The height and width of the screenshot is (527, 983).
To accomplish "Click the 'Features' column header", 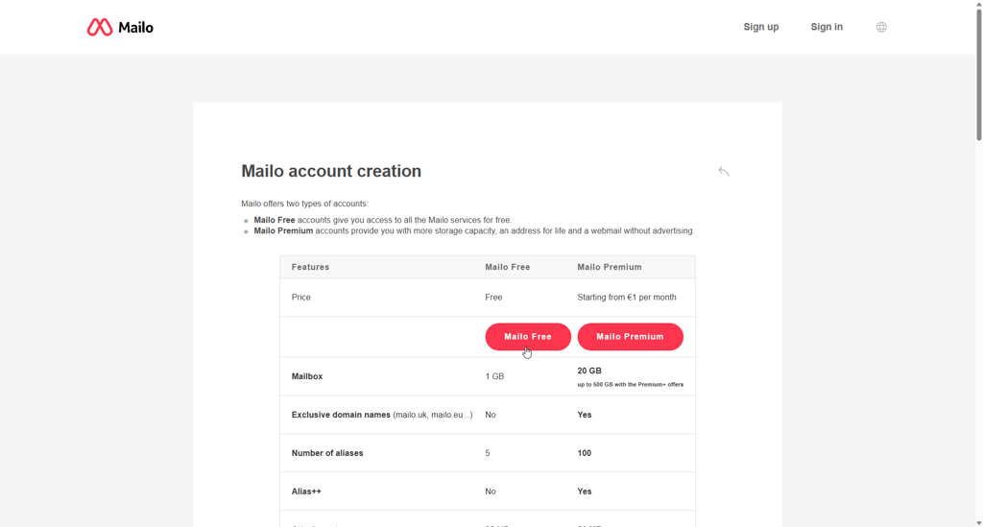I will (310, 267).
